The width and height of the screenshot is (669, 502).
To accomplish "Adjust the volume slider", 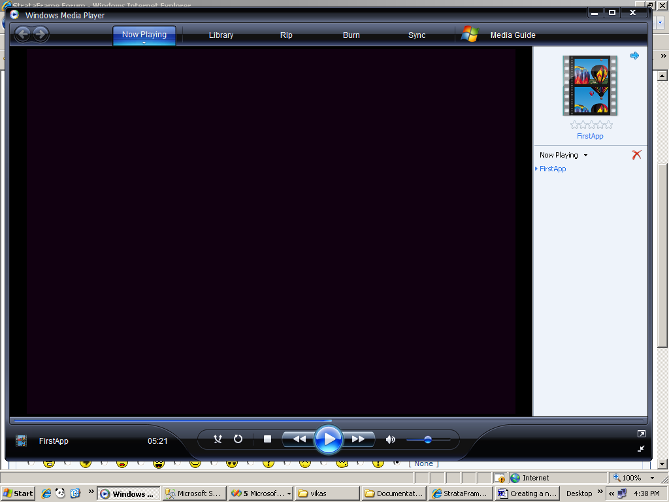I will [x=428, y=440].
